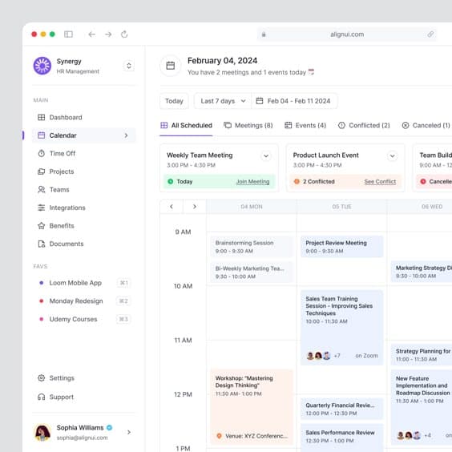Go back with the browser back arrow
This screenshot has height=452, width=452.
[91, 34]
